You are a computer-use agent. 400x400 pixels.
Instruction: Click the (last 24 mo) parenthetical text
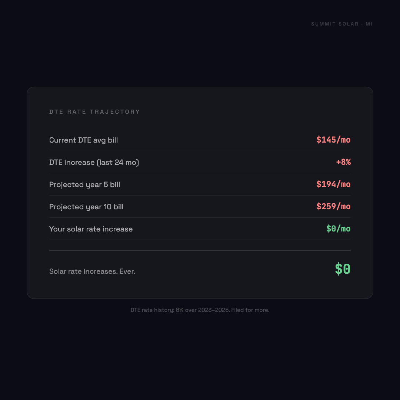118,162
